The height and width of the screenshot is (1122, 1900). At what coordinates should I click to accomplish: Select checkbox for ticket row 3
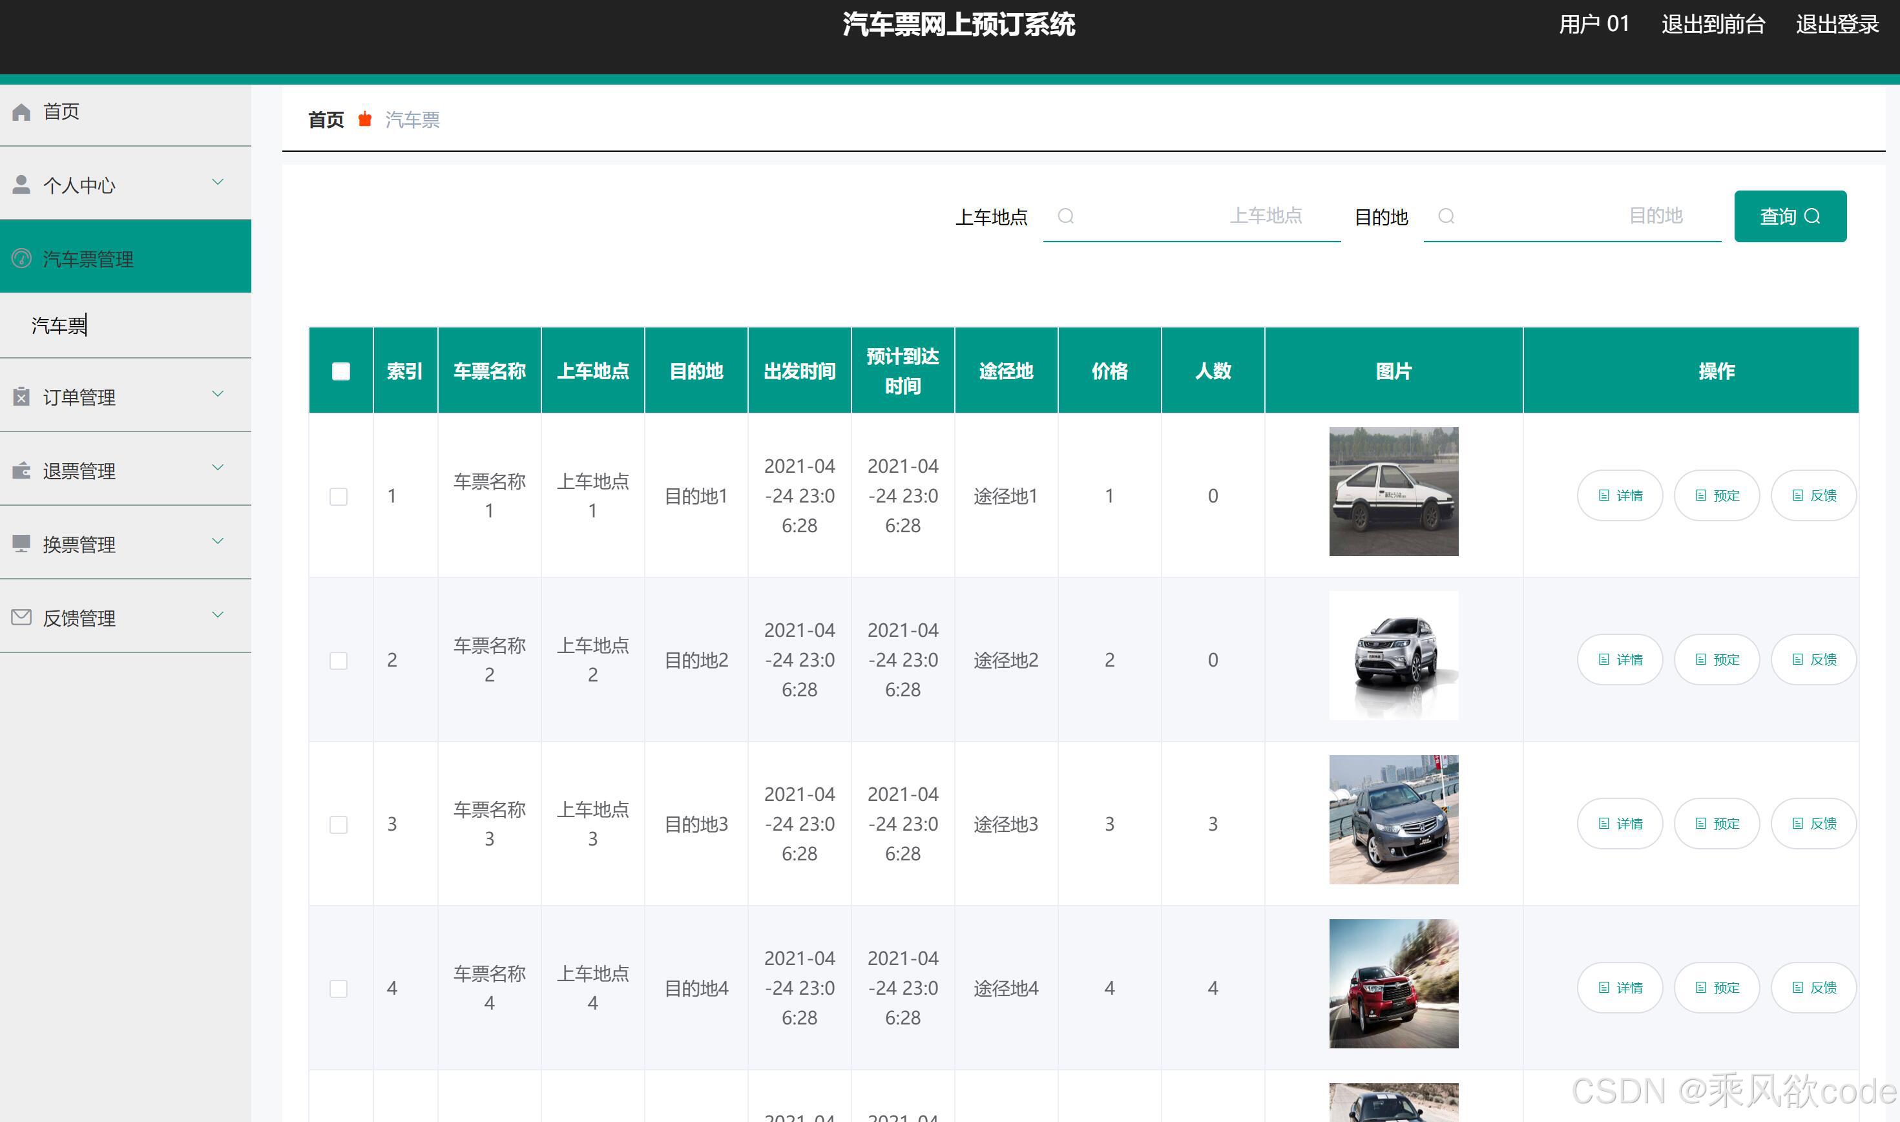(339, 825)
